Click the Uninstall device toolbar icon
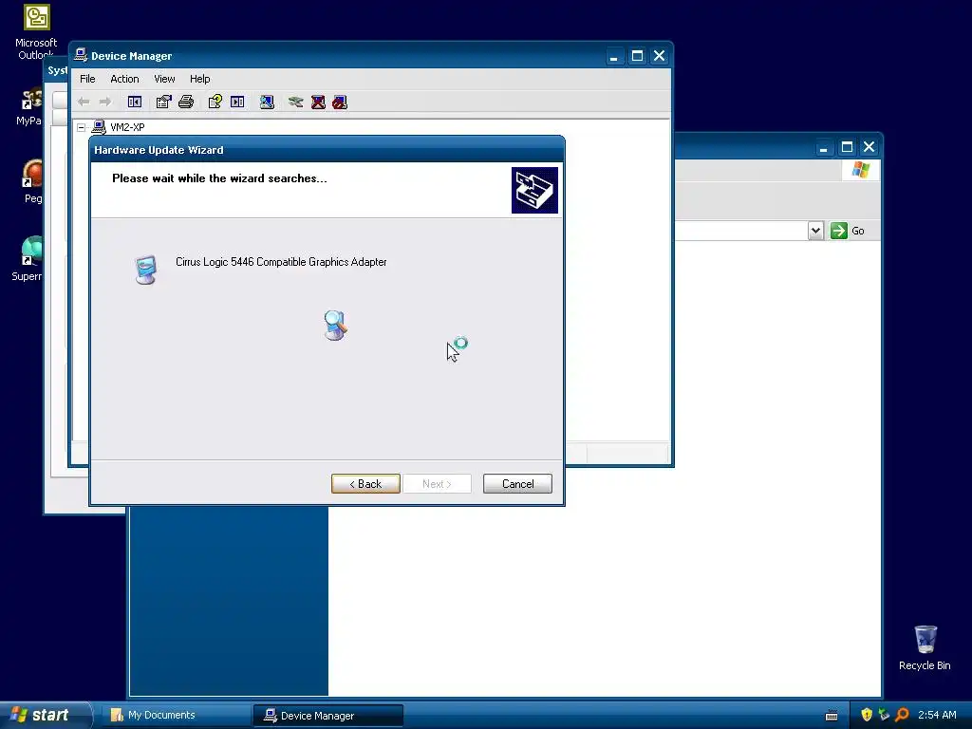This screenshot has width=972, height=729. click(x=318, y=102)
